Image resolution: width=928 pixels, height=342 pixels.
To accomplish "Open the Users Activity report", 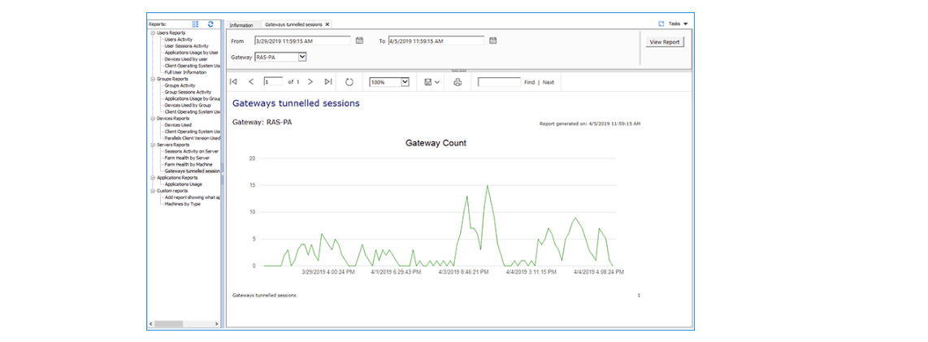I will pos(178,40).
